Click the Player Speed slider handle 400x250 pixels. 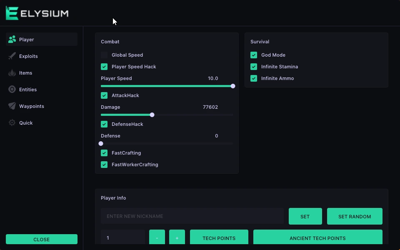pos(233,86)
